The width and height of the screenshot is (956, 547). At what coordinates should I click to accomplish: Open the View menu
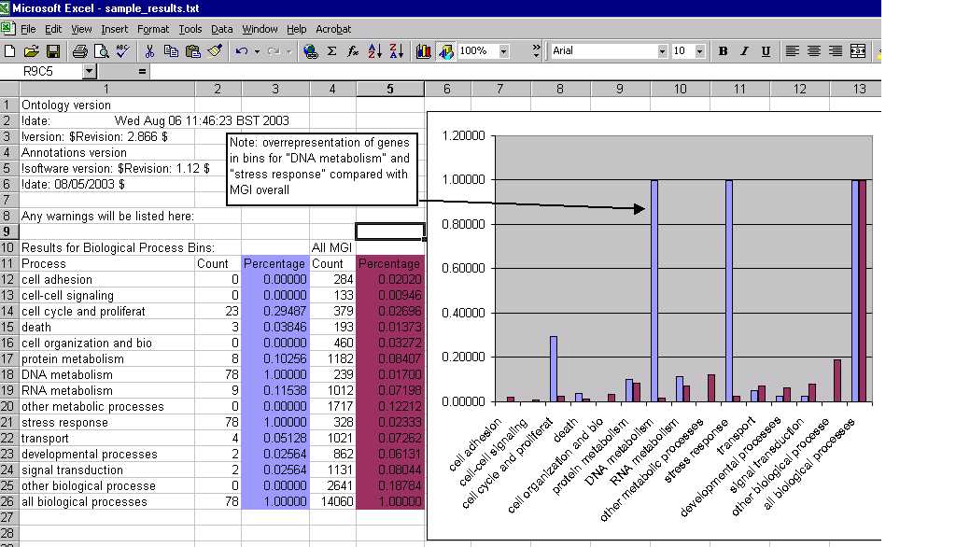click(81, 29)
